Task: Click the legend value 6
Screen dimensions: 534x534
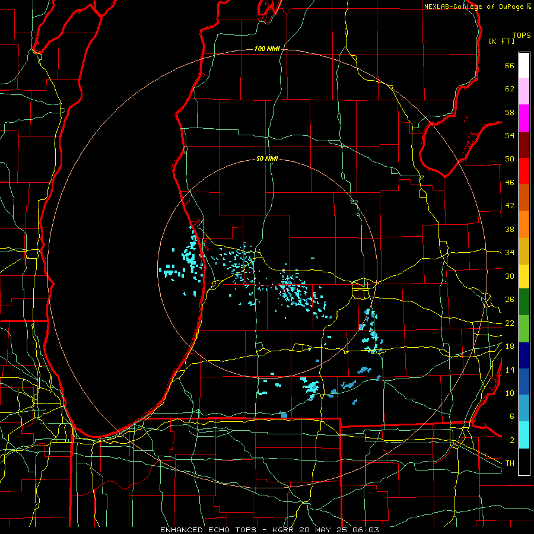Action: [511, 417]
